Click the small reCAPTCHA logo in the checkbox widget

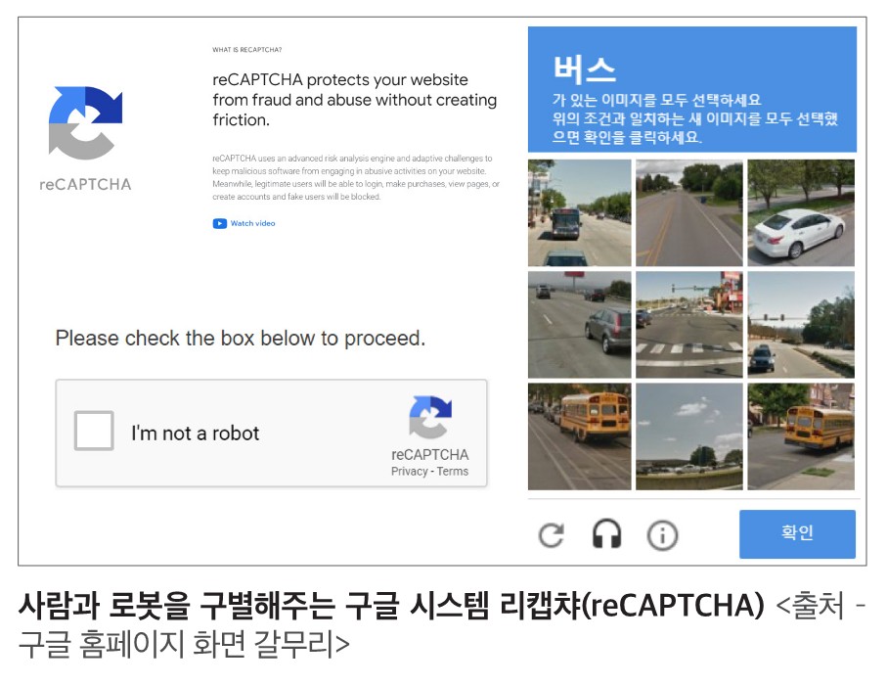coord(430,417)
